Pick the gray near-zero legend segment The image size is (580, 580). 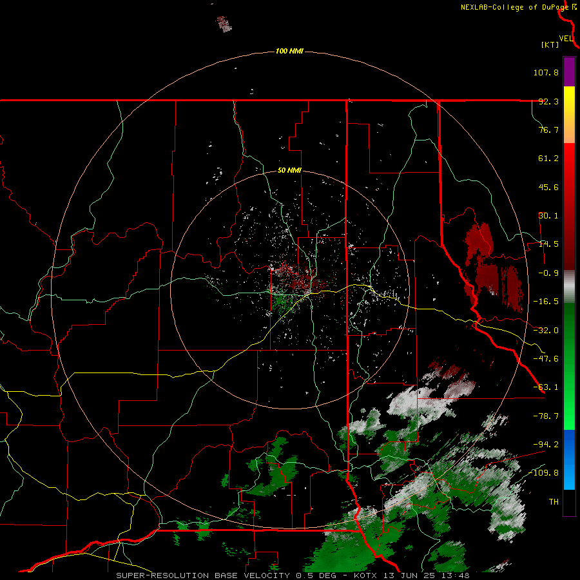point(569,287)
